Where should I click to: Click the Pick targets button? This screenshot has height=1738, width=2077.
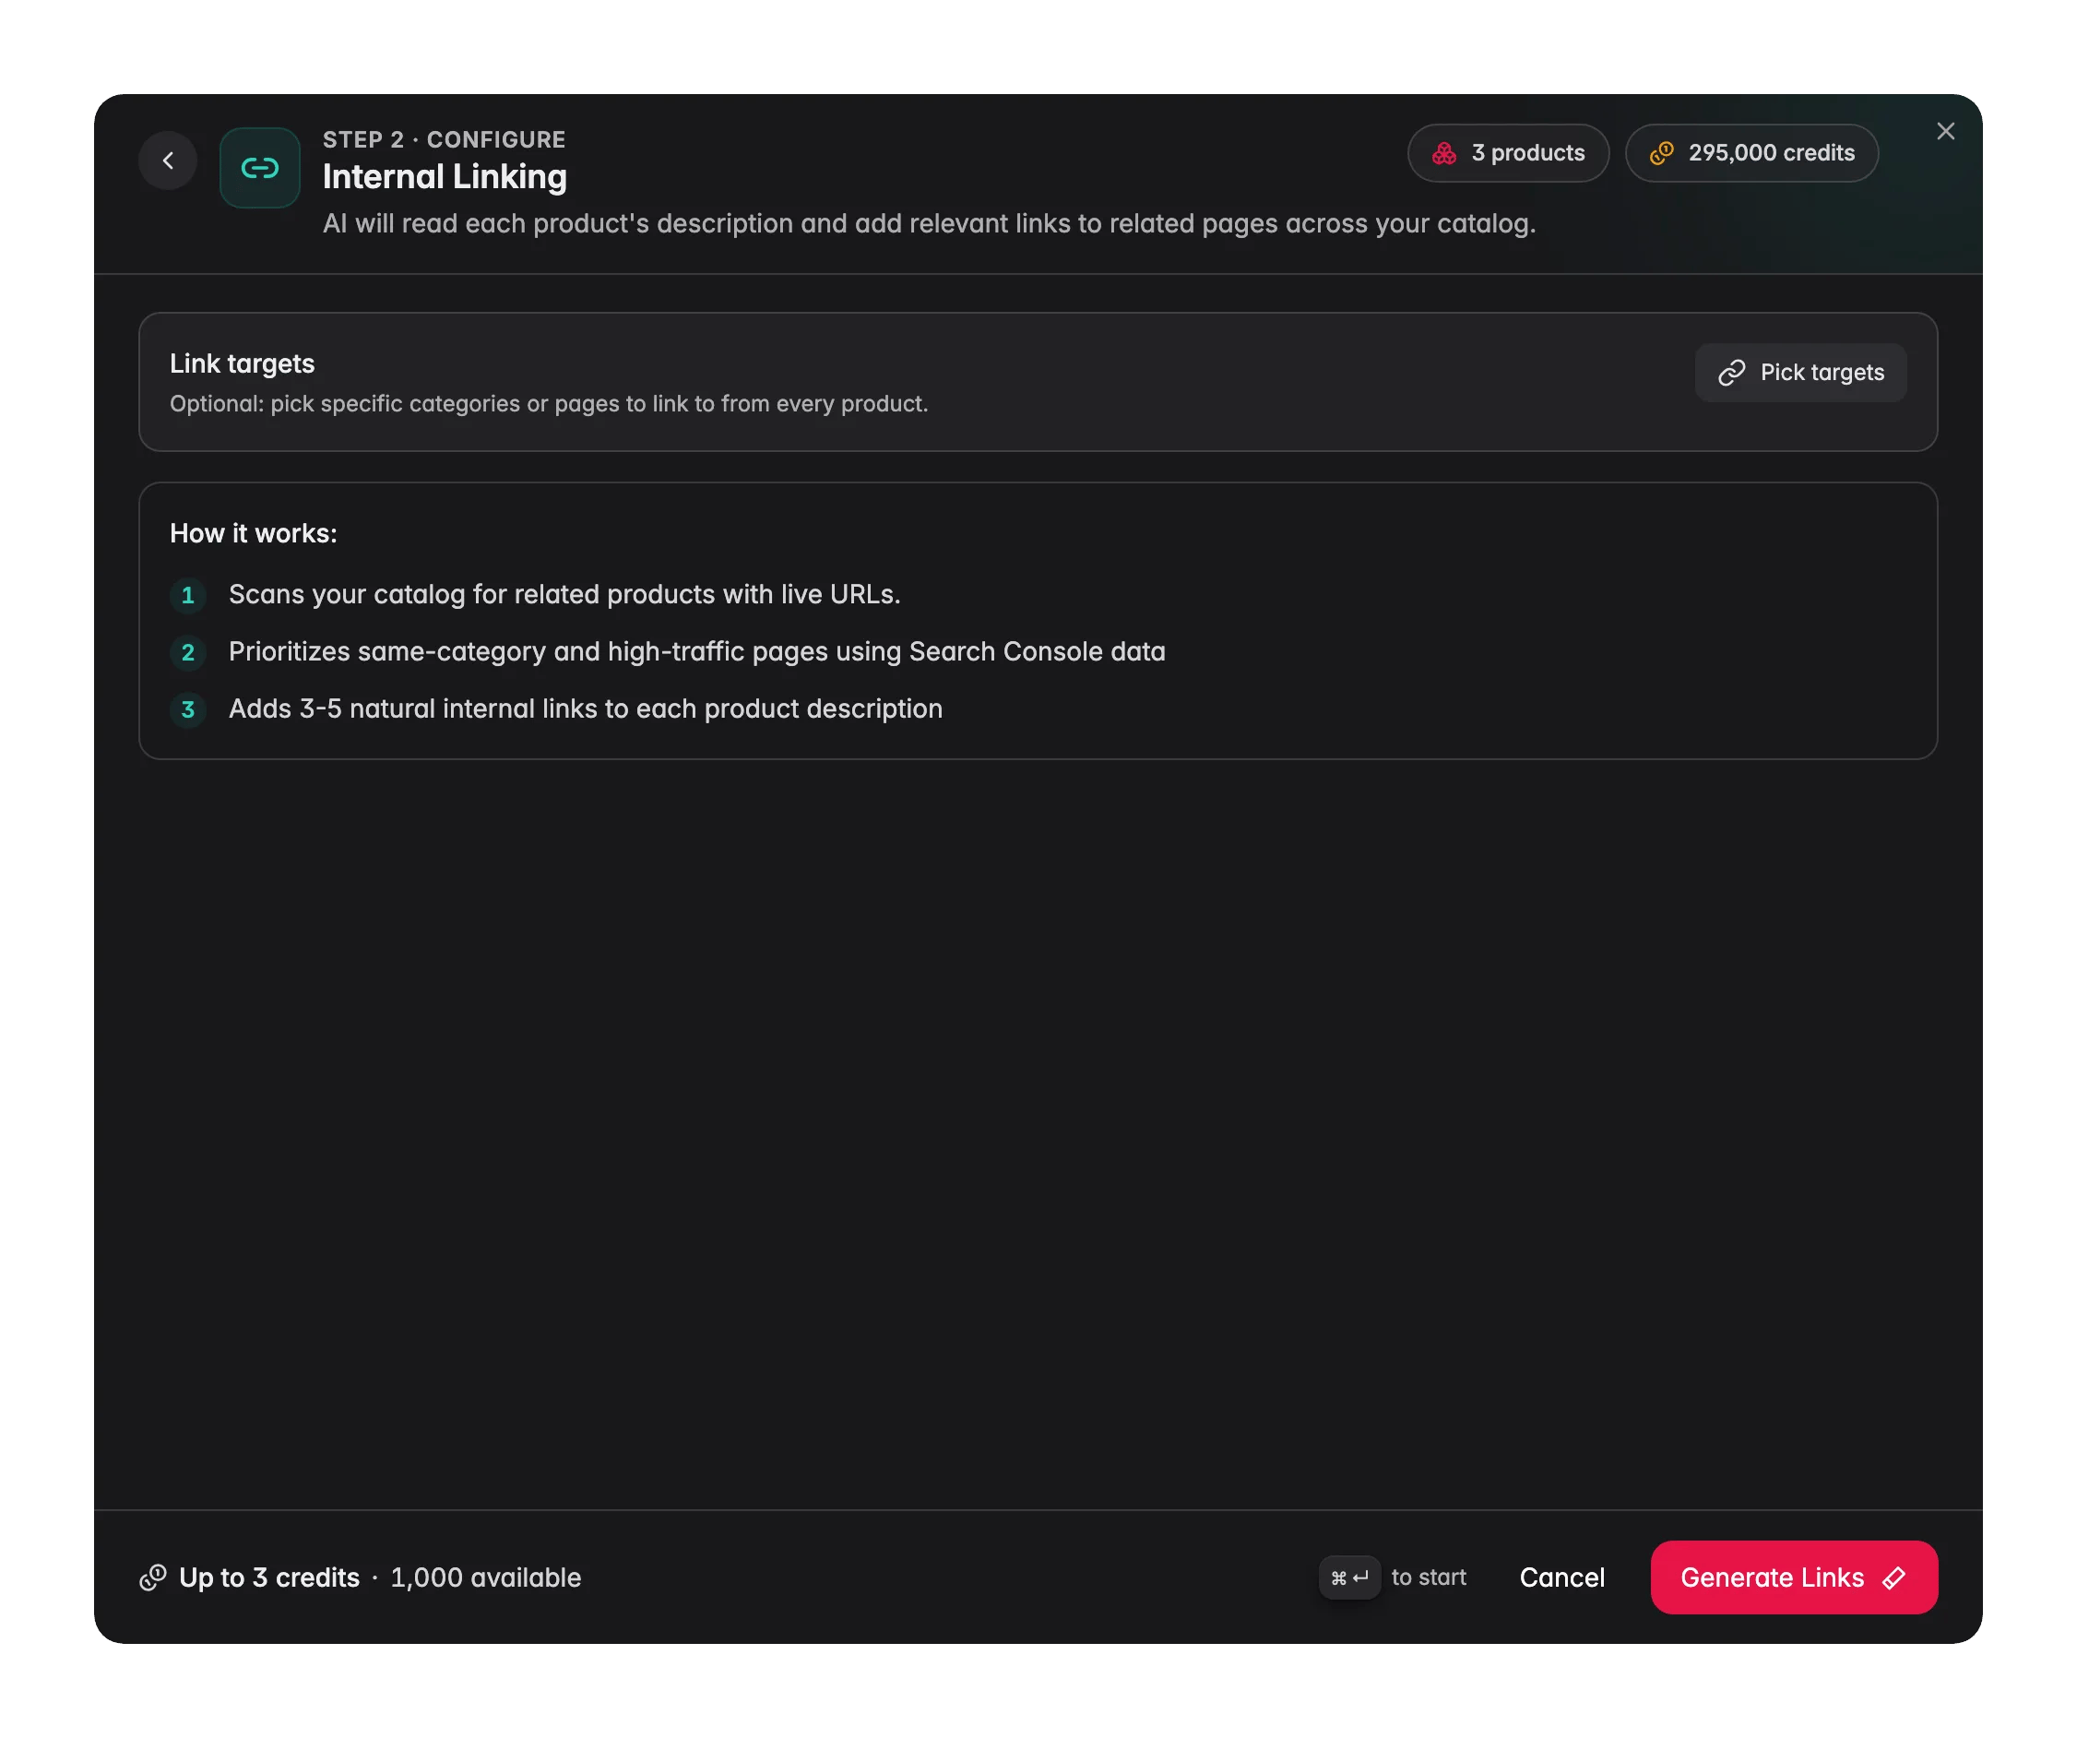pyautogui.click(x=1800, y=373)
